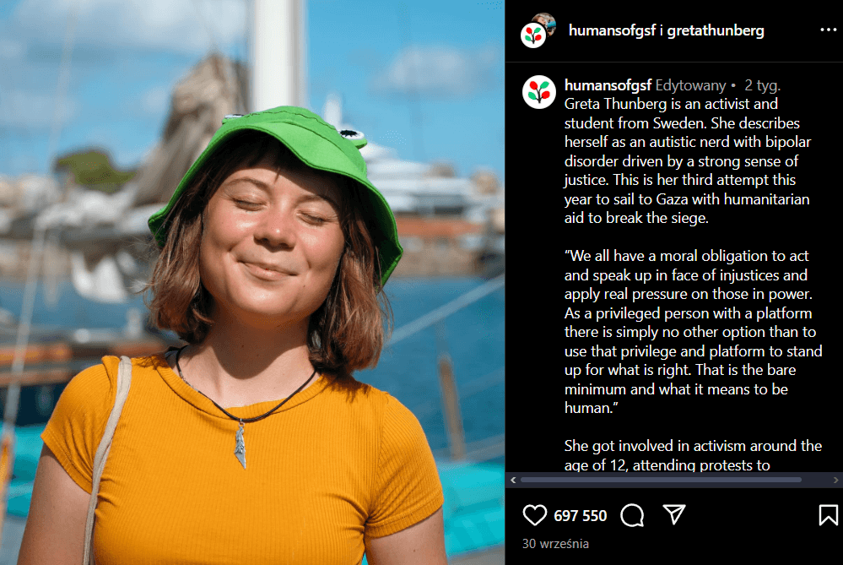Open comments with the speech bubble icon
Screen dimensions: 843x565
[x=632, y=515]
